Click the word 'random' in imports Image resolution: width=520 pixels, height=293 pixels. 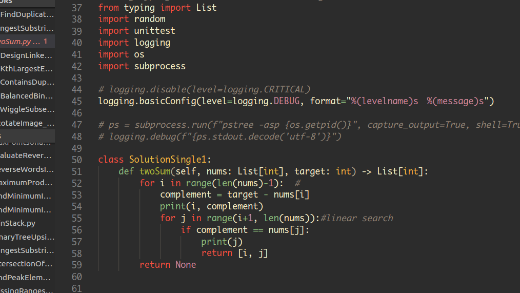point(150,19)
